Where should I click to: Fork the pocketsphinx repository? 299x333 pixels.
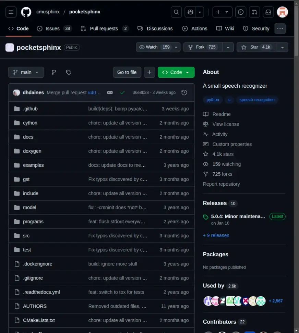click(203, 47)
